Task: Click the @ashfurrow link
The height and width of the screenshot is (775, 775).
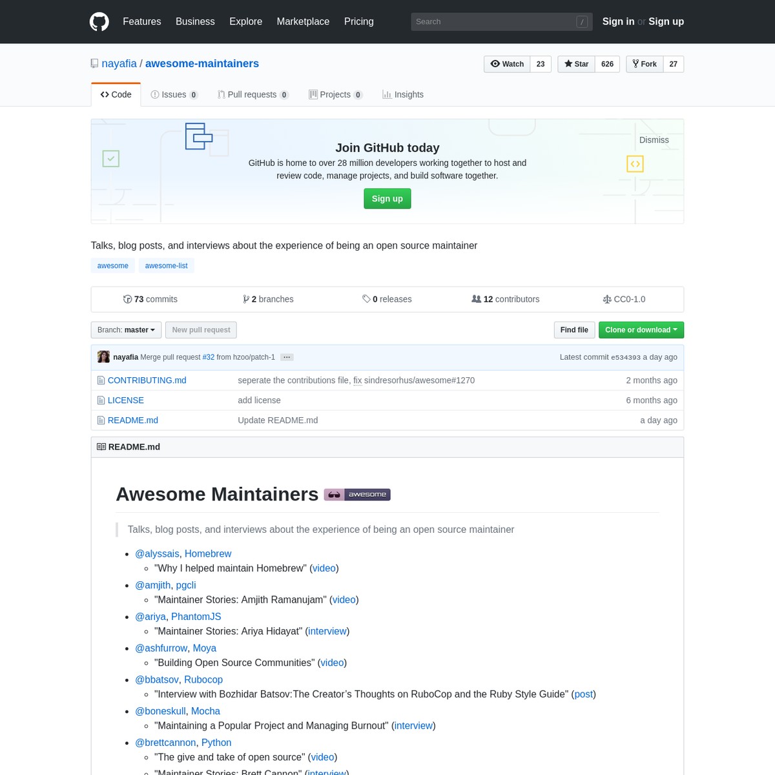Action: point(161,648)
